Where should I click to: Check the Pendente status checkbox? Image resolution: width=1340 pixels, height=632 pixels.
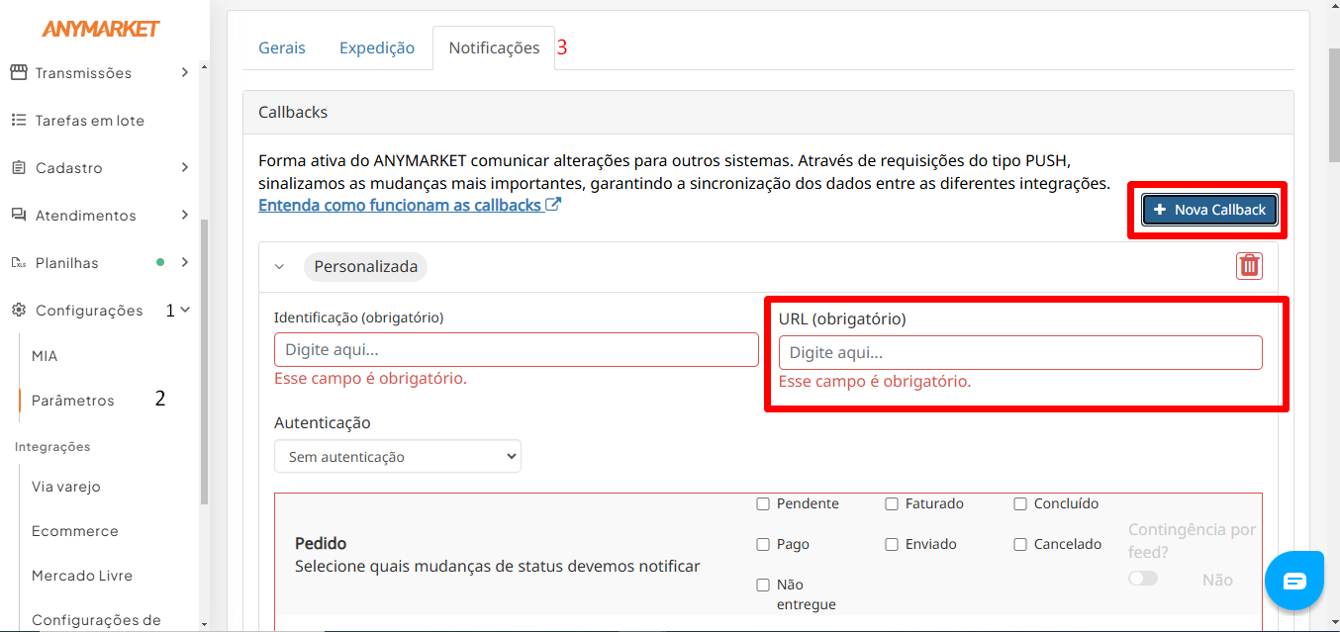[x=763, y=503]
